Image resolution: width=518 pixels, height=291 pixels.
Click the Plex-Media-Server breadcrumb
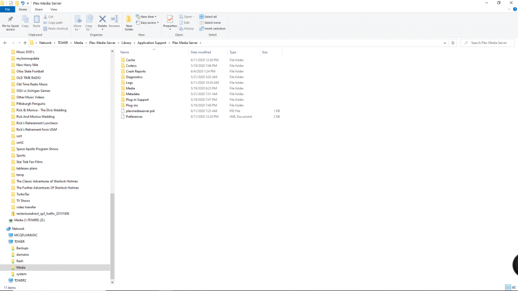click(x=103, y=43)
